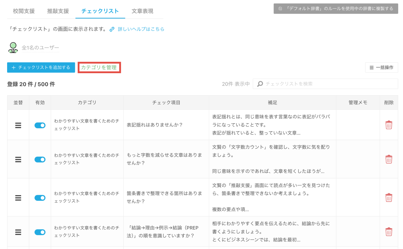Open the 全1名のユーザー user selector

point(40,48)
